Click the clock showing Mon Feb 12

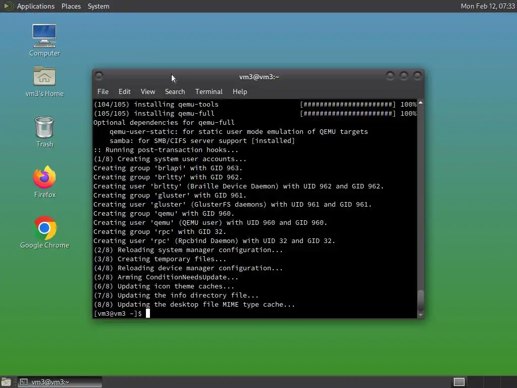(x=488, y=6)
